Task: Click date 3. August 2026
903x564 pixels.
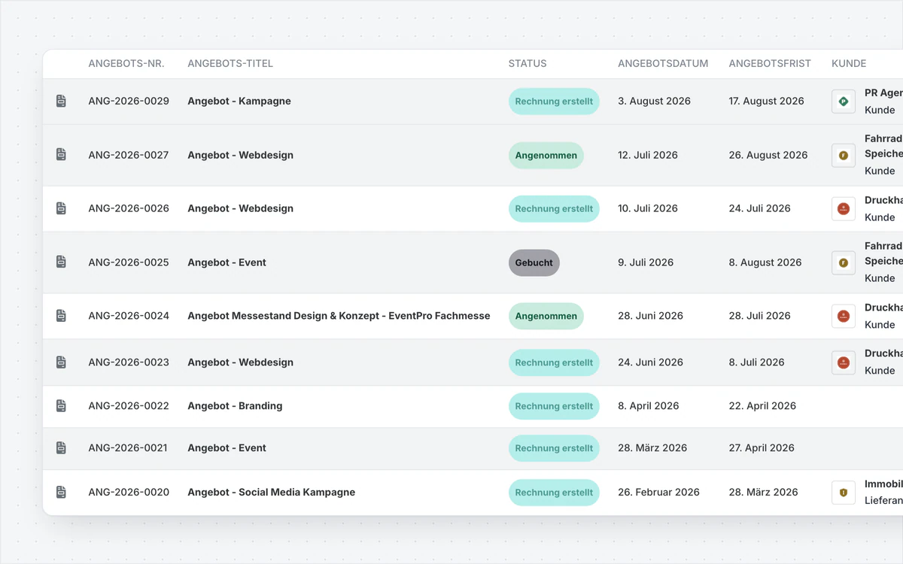Action: [654, 101]
